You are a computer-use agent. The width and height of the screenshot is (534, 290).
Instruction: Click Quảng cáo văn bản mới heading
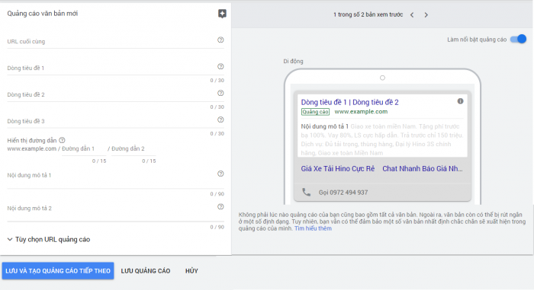coord(43,14)
